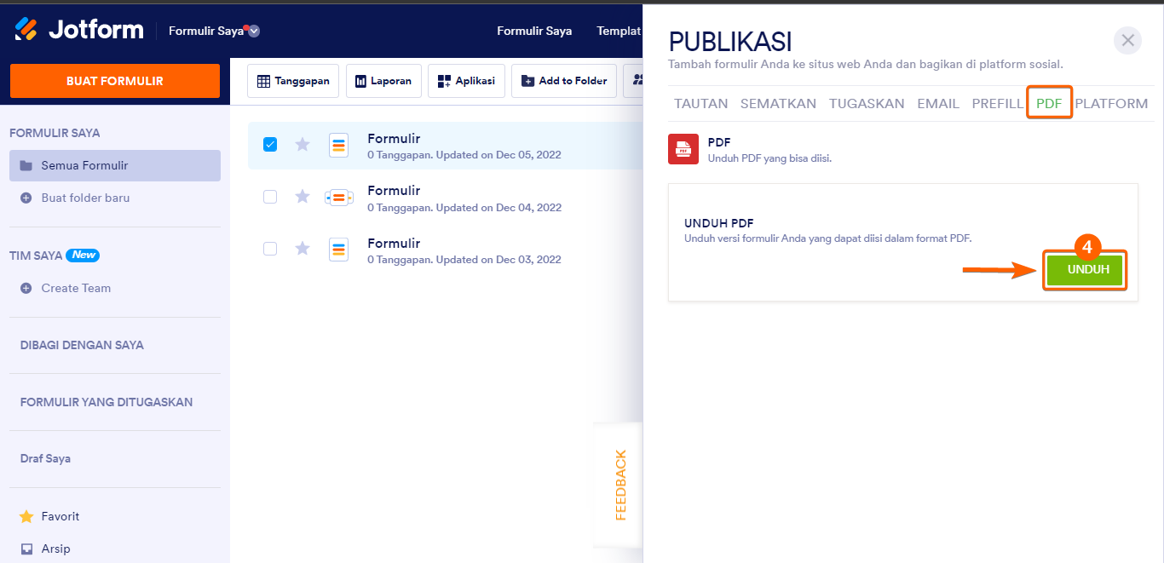Screen dimensions: 1164x563
Task: Click the plus icon beside Create Team
Action: (x=26, y=288)
